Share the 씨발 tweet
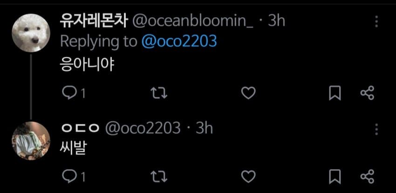This screenshot has height=193, width=396. pyautogui.click(x=368, y=176)
